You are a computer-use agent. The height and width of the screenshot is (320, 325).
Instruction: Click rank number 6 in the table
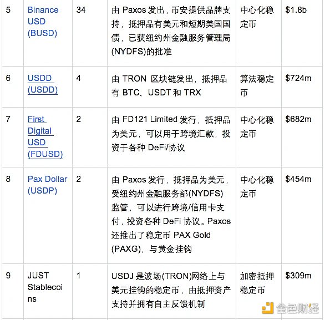[8, 78]
